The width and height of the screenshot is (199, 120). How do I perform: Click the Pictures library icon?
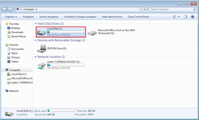9,57
